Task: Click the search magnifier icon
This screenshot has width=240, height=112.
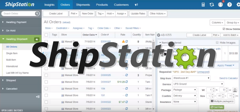Action: tap(37, 14)
